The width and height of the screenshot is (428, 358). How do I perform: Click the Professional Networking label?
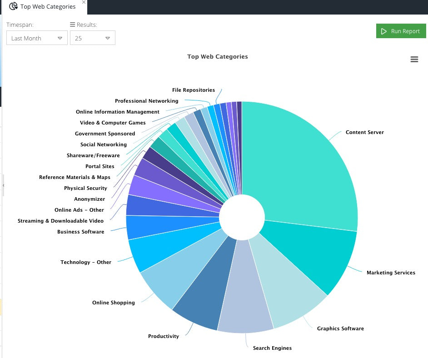click(146, 101)
